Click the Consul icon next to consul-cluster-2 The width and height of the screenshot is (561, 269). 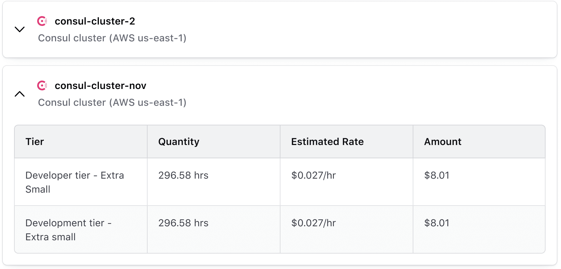[43, 21]
